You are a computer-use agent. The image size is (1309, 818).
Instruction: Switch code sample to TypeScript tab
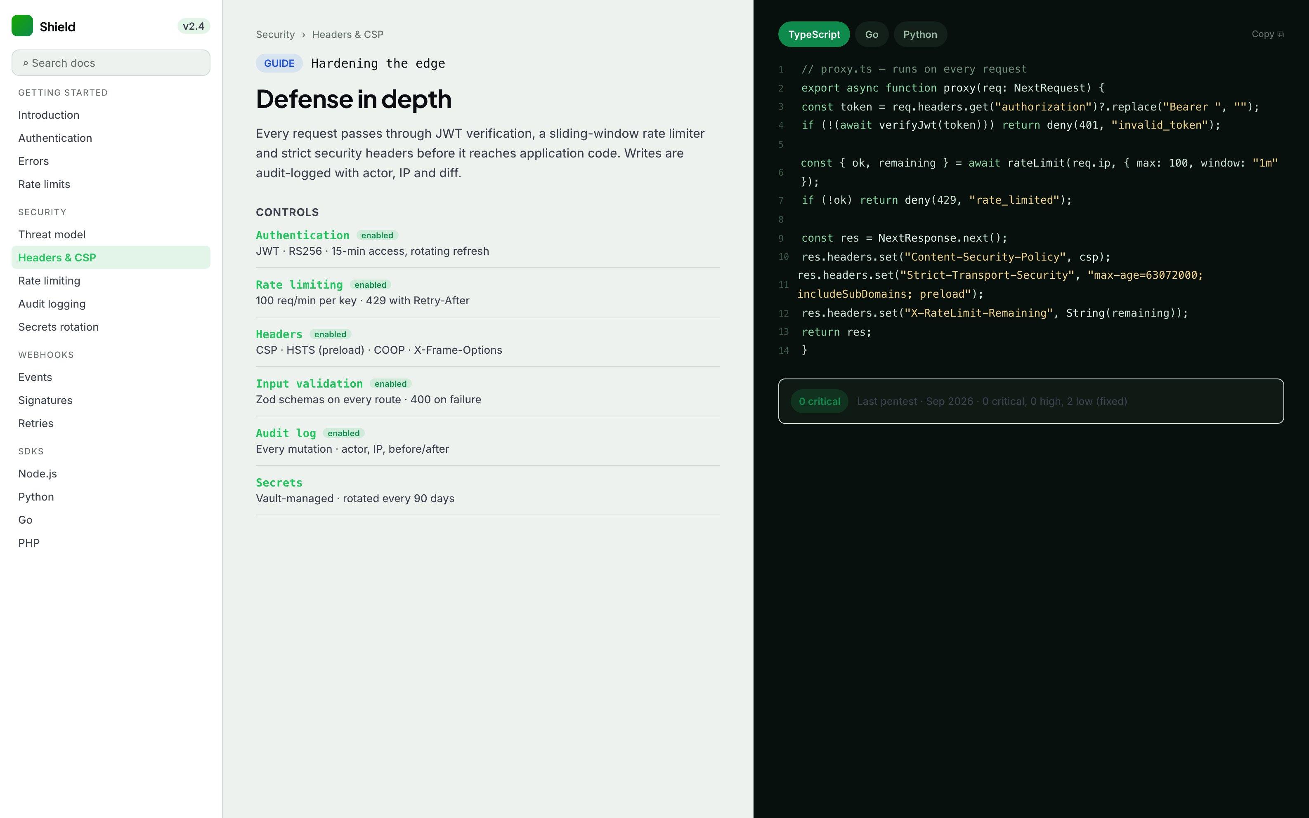click(814, 34)
